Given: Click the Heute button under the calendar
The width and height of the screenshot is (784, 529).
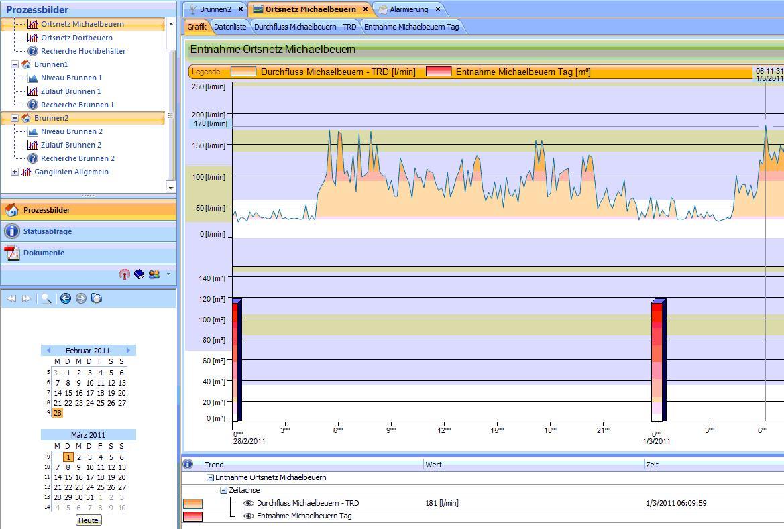Looking at the screenshot, I should pyautogui.click(x=89, y=520).
